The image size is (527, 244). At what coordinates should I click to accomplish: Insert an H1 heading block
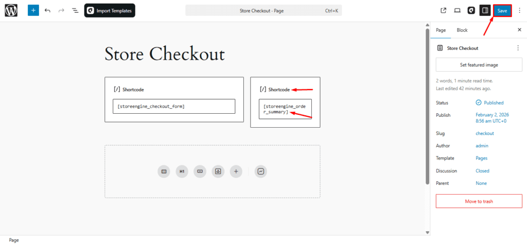click(x=182, y=171)
